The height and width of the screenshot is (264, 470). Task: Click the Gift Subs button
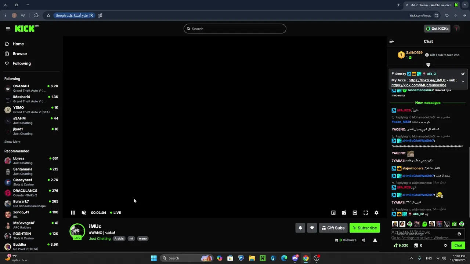coord(333,228)
